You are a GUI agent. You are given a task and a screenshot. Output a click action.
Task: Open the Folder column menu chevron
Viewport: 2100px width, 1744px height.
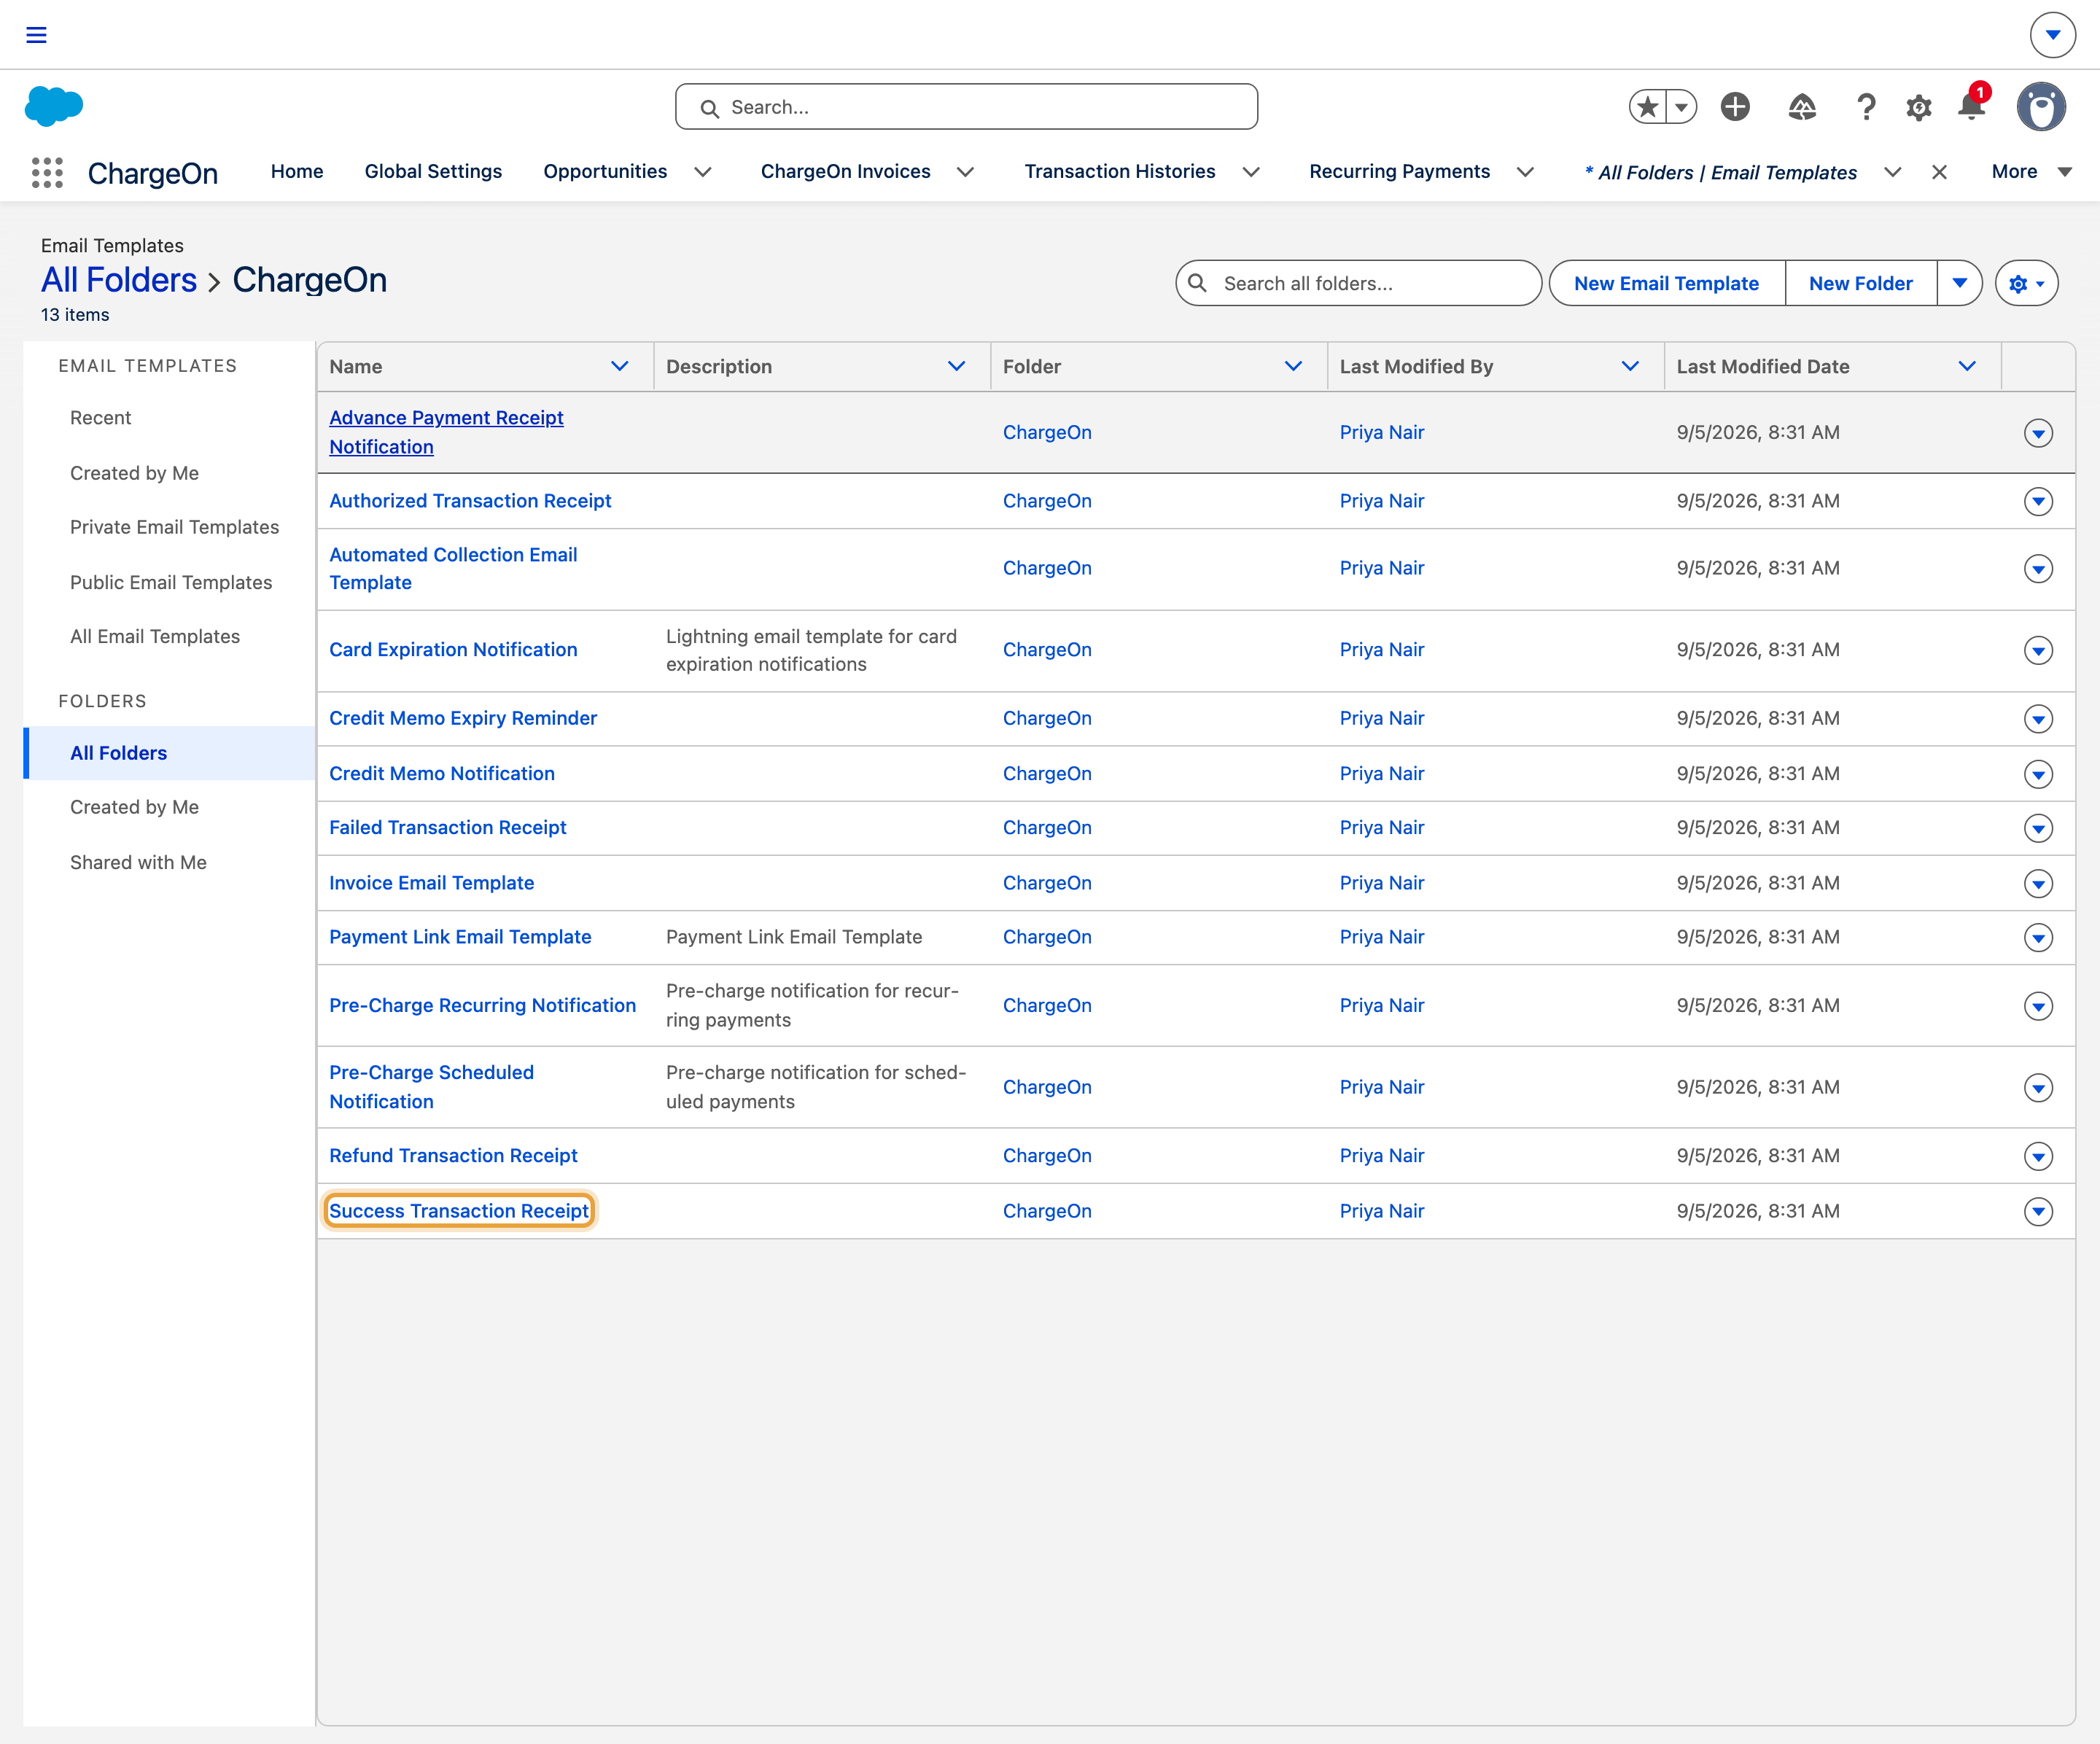(x=1293, y=366)
